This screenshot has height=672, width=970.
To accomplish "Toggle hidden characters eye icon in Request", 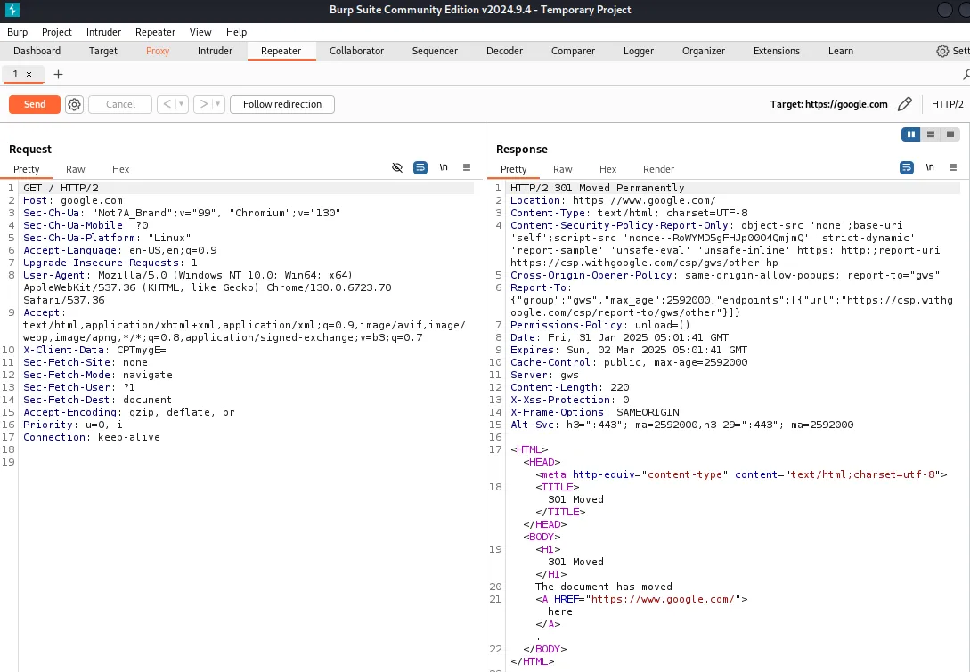I will (x=397, y=167).
